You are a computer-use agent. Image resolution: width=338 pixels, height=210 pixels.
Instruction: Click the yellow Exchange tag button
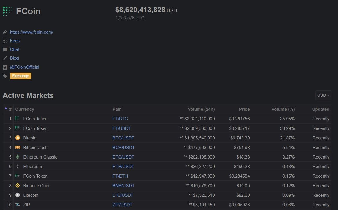[21, 76]
